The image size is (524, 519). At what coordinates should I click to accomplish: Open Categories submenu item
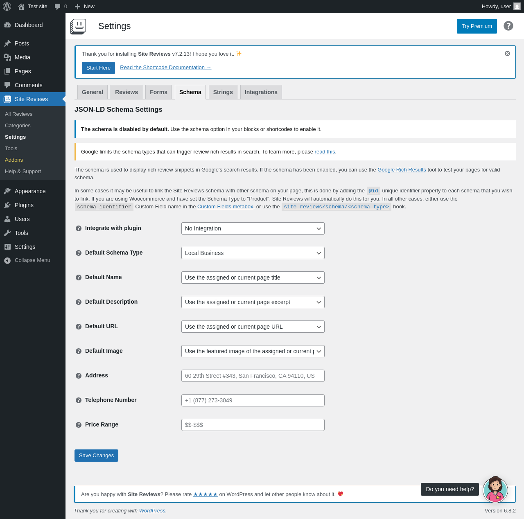(33, 126)
